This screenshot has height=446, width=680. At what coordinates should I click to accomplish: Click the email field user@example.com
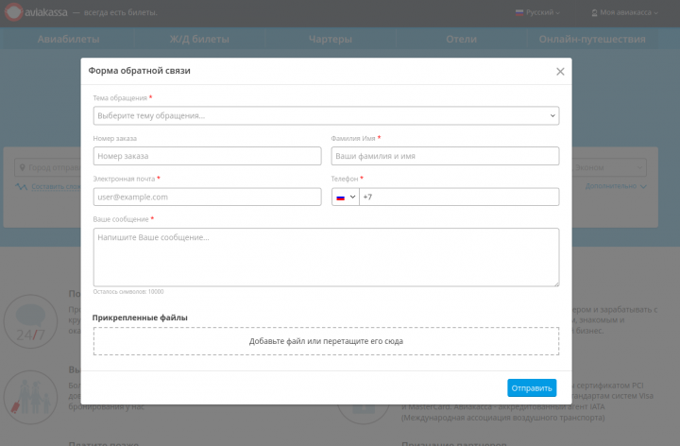click(207, 197)
